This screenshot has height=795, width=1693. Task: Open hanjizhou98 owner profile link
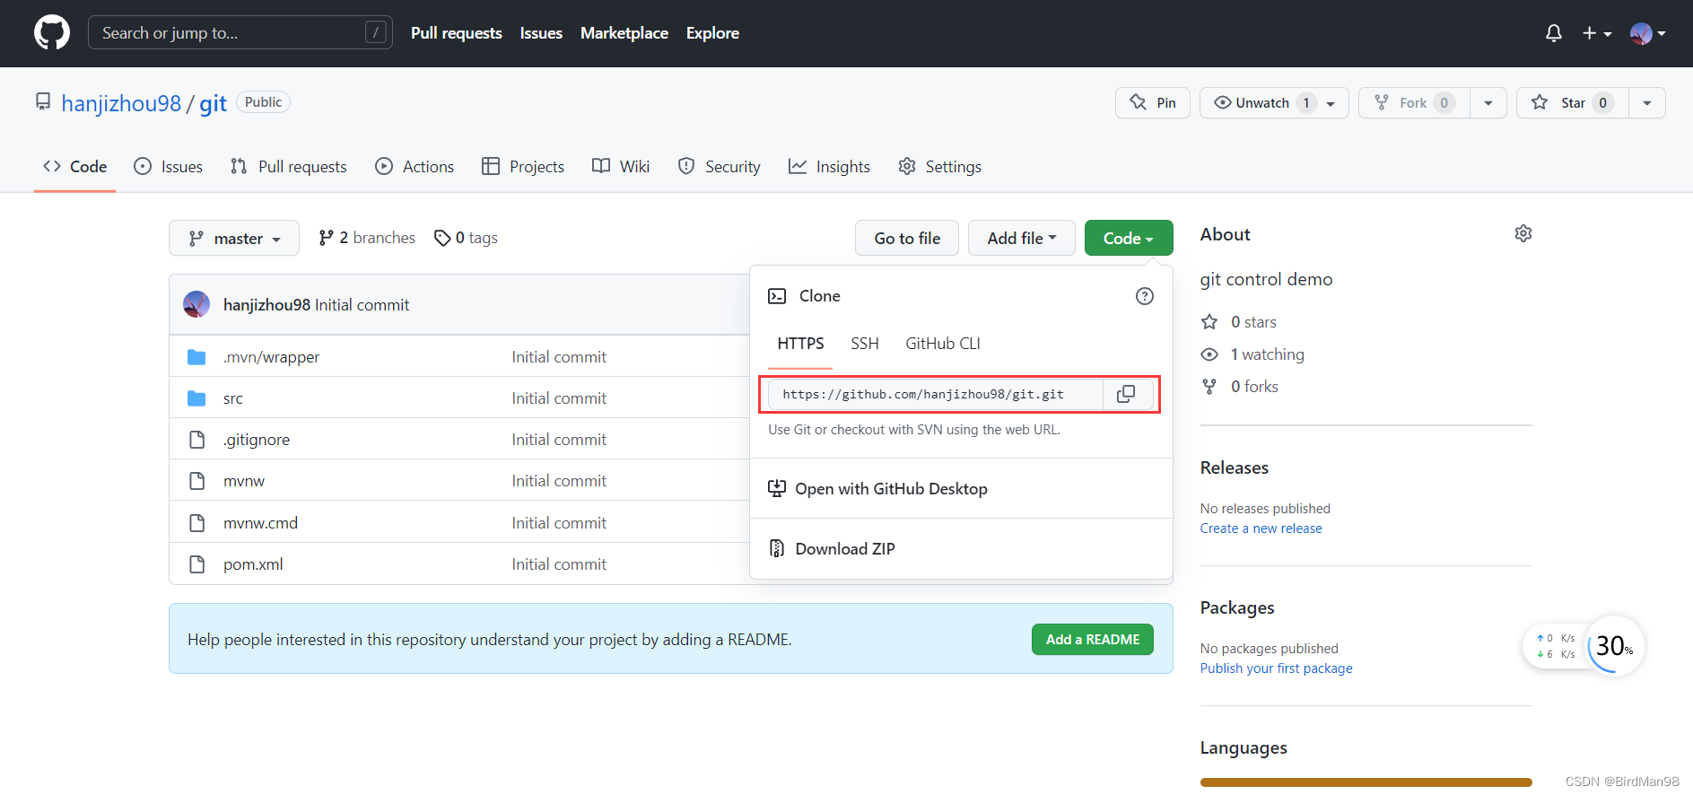(x=121, y=103)
